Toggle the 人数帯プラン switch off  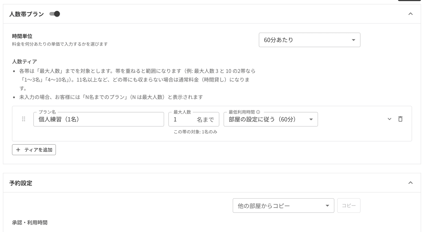click(55, 14)
